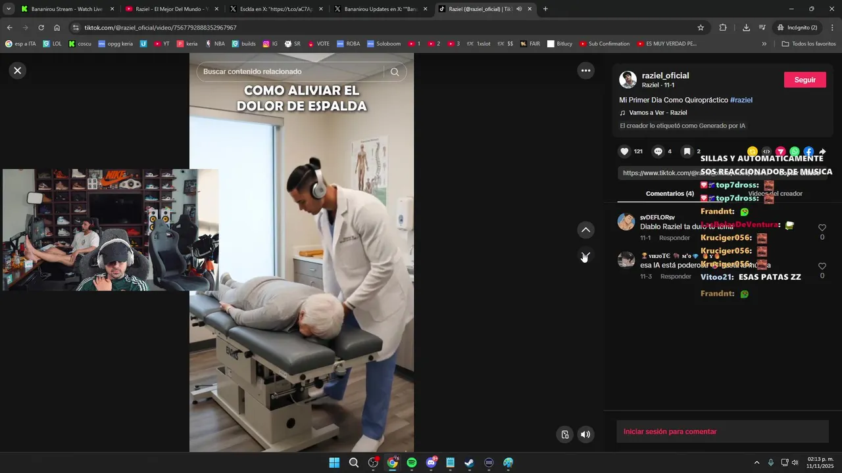Expand the tab search dropdown arrow
The image size is (842, 473).
pos(9,9)
